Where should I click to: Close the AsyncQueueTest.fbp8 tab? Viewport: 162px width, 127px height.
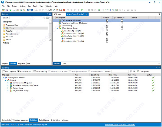87,14
